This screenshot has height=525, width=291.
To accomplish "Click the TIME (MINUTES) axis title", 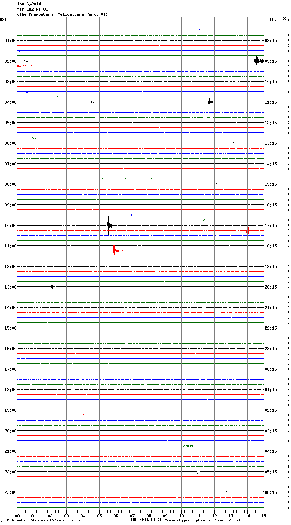I will pyautogui.click(x=144, y=520).
